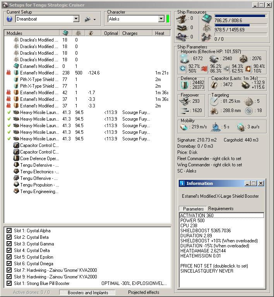Click Wing Commander - right click to set

[209, 165]
